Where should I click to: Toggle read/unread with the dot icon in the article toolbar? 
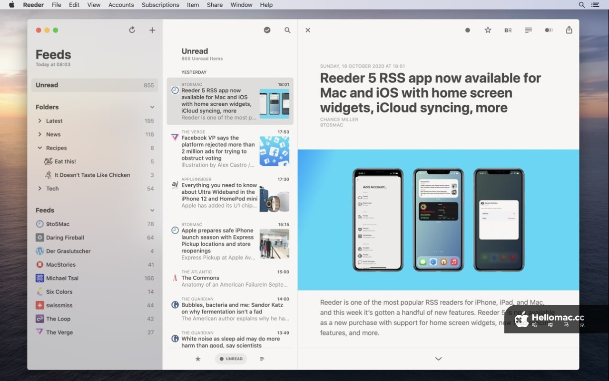tap(468, 30)
